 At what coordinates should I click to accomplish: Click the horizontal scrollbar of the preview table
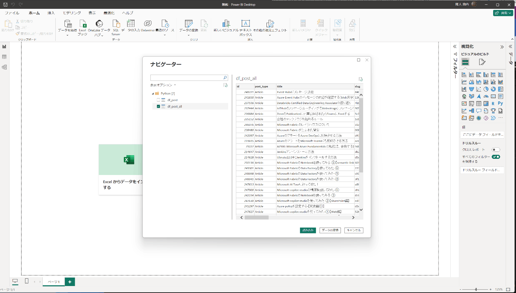pyautogui.click(x=257, y=217)
